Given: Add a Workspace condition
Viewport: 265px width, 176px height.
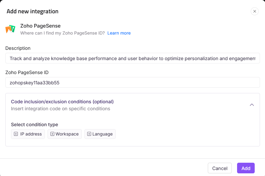Looking at the screenshot, I should pyautogui.click(x=65, y=134).
